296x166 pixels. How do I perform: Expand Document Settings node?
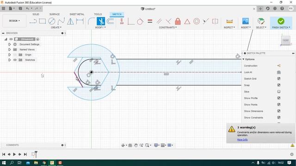9,44
